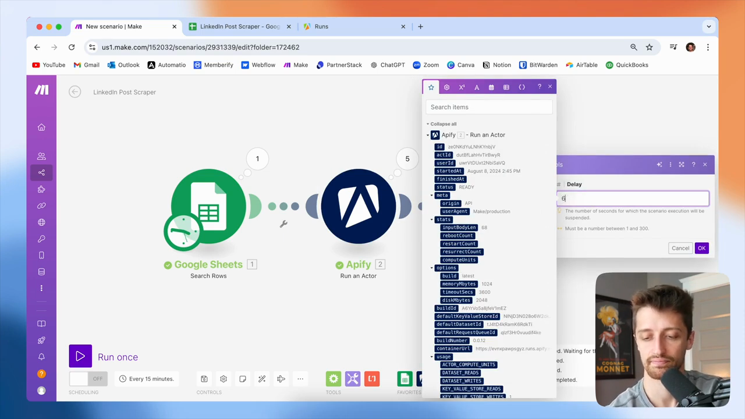This screenshot has width=745, height=419.
Task: Open Webhooks globe icon in sidebar
Action: (41, 222)
